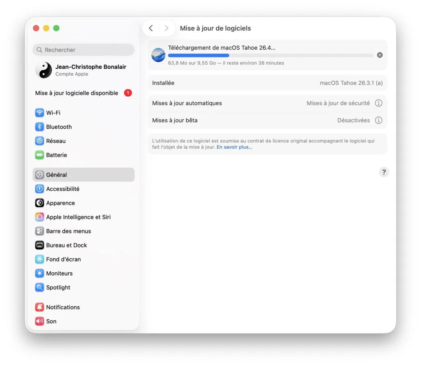Click Mises à jour de sécurité value

pyautogui.click(x=338, y=103)
